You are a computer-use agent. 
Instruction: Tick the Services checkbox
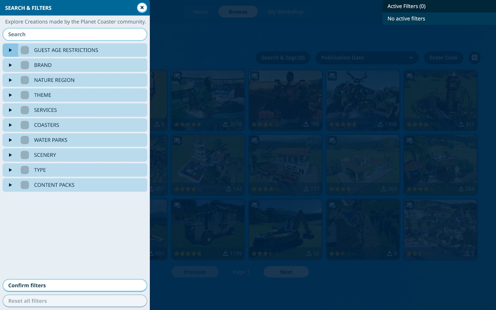point(25,110)
